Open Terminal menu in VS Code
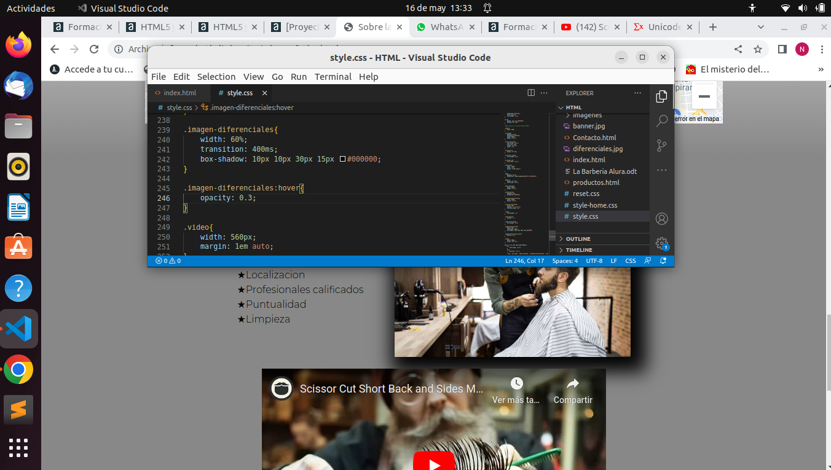831x470 pixels. (333, 77)
